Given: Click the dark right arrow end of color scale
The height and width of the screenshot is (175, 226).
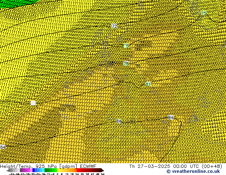Looking at the screenshot, I should (x=103, y=170).
